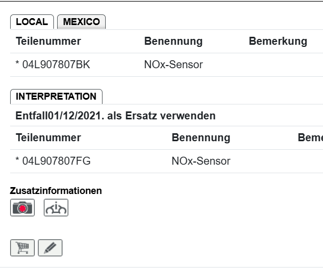Click empty Bemerkung cell of 04L907807BK row

point(278,65)
